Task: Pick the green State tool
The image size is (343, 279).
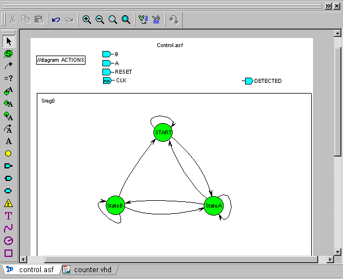Action: [8, 53]
